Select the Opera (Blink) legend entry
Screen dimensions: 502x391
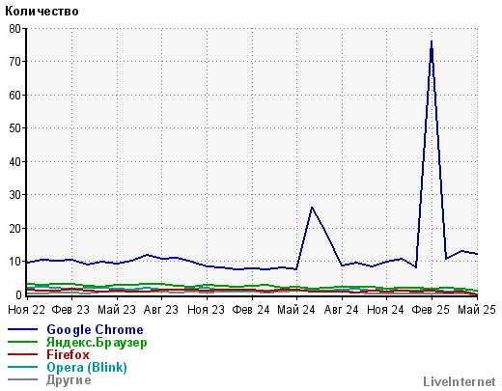[87, 367]
